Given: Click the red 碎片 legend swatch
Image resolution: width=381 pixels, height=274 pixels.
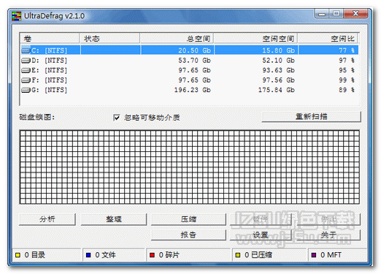Looking at the screenshot, I should (x=153, y=255).
